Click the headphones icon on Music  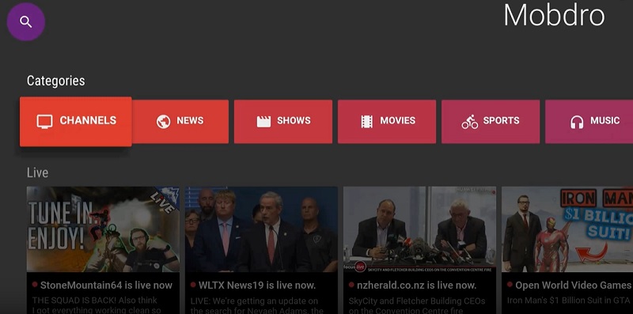577,122
